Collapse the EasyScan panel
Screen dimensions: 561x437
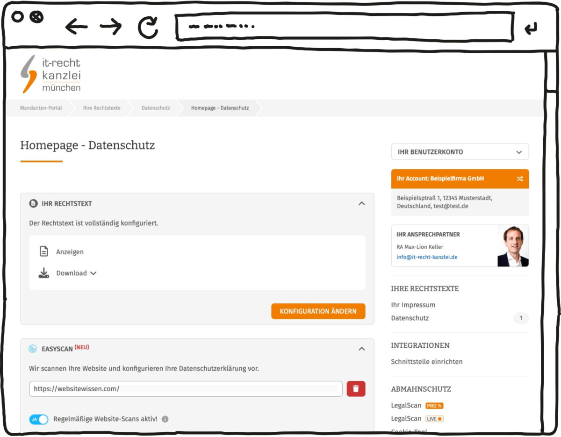(361, 349)
